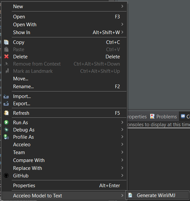The image size is (190, 201).
Task: Expand the Open With submenu arrow
Action: [122, 24]
